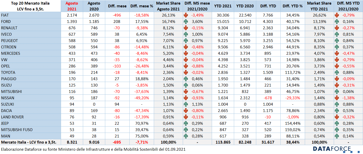Select the 'YTD 2021' column header
Screen dimensions: 363x154
[223, 6]
